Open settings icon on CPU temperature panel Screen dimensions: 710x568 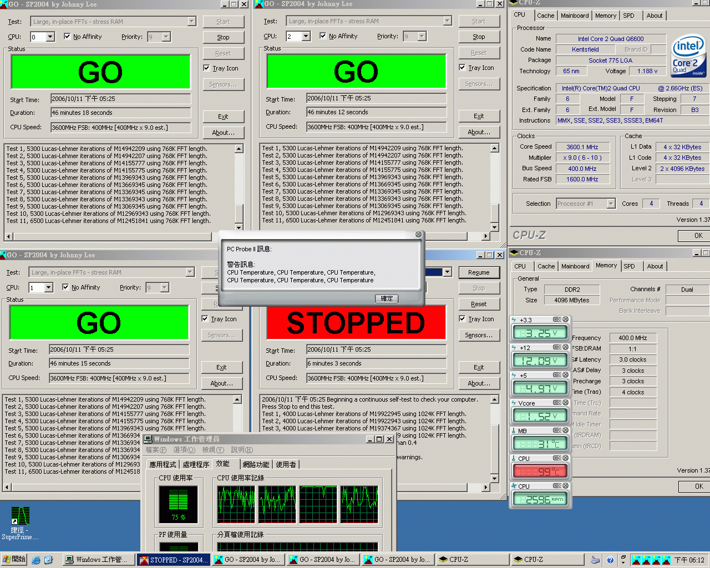pos(557,458)
